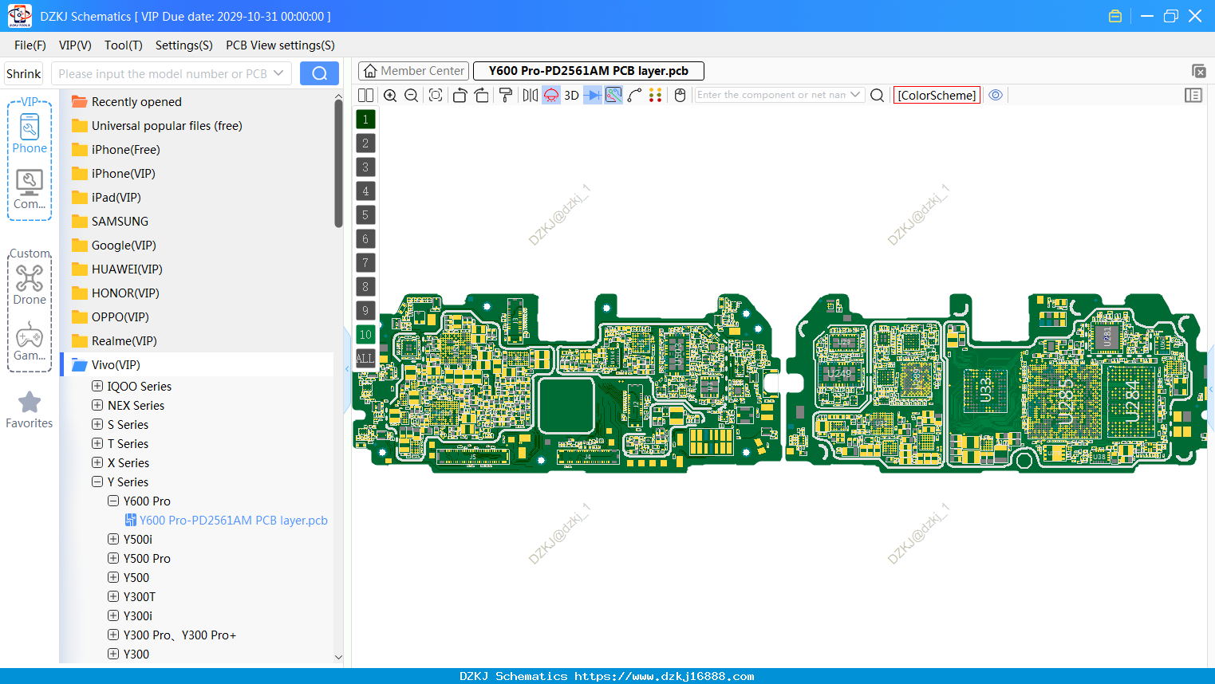Fit the PCB to screen
The height and width of the screenshot is (684, 1215).
(x=436, y=95)
